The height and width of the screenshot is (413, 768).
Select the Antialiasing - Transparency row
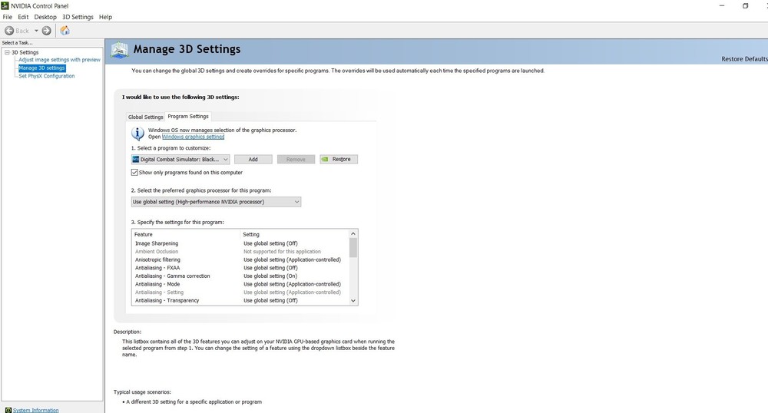click(x=240, y=300)
